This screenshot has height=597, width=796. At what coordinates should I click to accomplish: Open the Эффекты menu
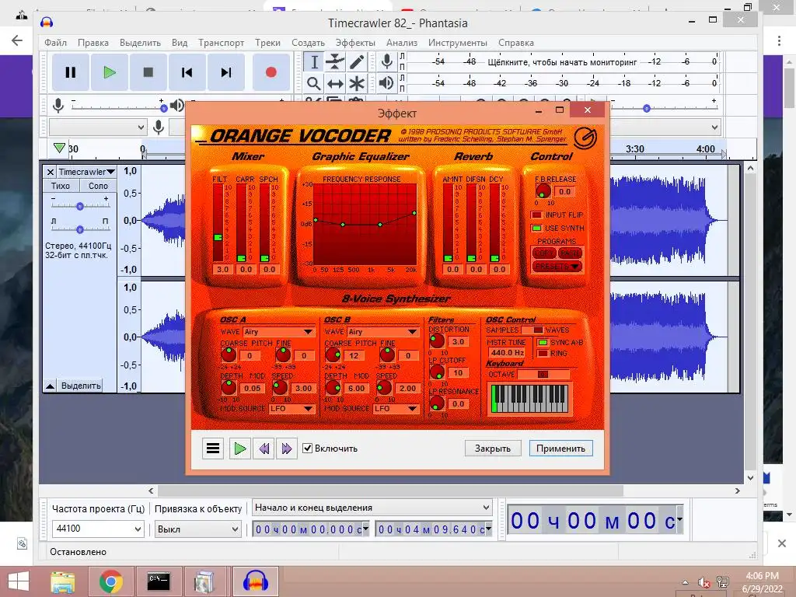(355, 43)
